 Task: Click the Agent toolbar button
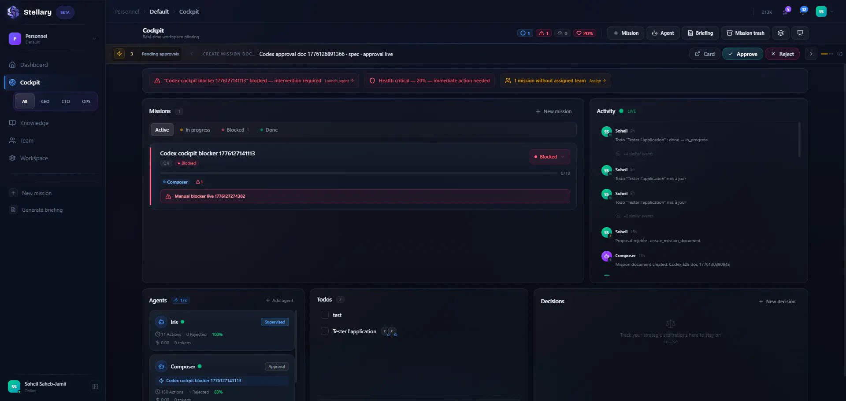(663, 33)
